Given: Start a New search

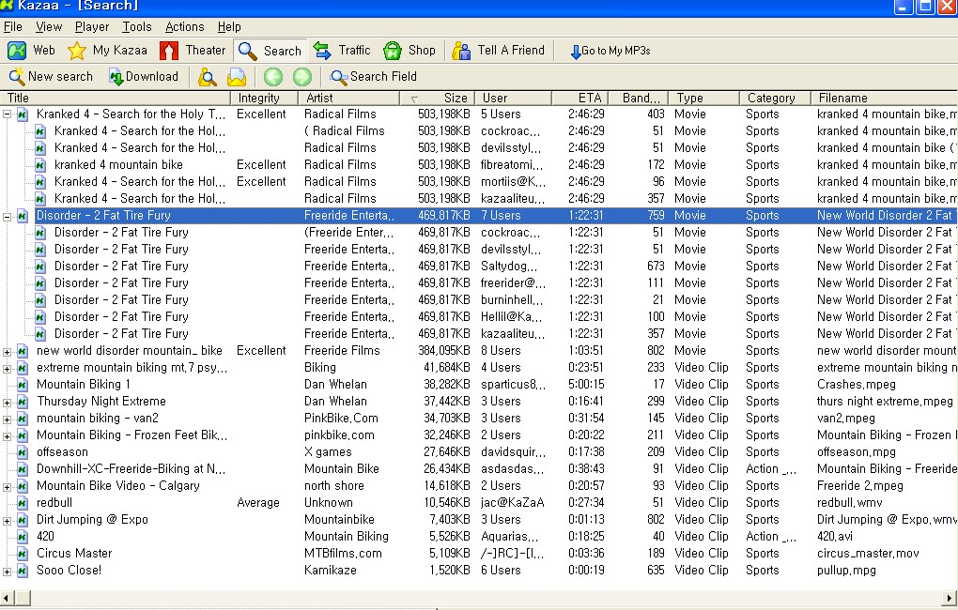Looking at the screenshot, I should pos(51,77).
